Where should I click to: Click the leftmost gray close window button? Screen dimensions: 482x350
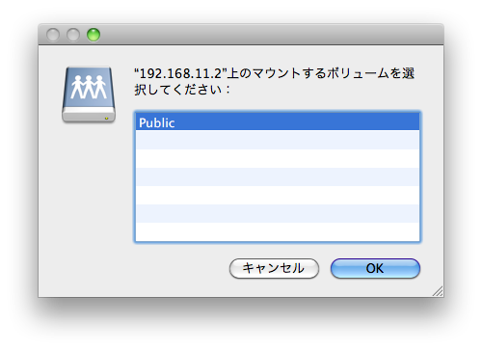click(53, 35)
